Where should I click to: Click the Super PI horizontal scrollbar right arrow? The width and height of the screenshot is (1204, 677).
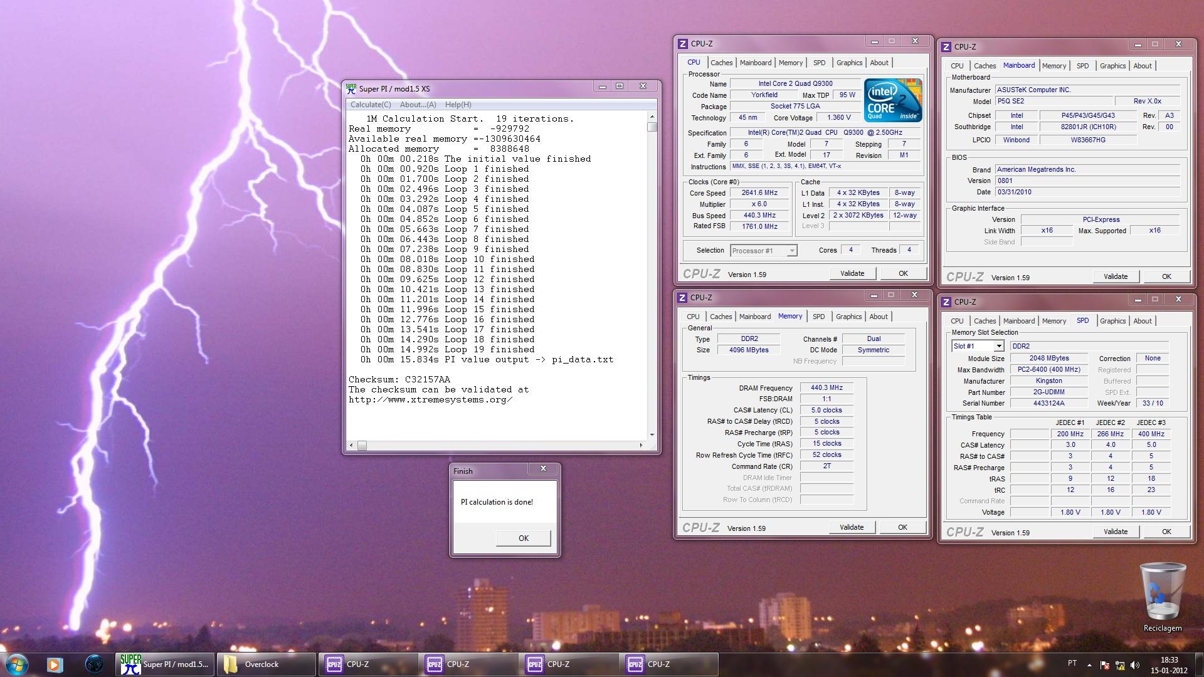point(642,446)
